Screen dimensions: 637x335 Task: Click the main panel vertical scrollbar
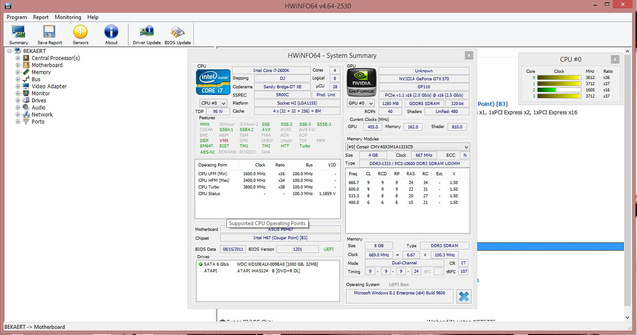(627, 177)
